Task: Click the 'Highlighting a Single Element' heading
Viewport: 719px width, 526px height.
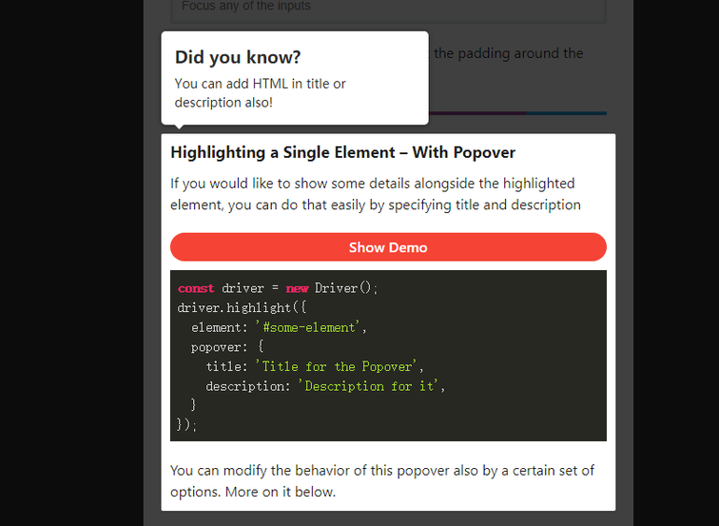Action: pos(342,152)
